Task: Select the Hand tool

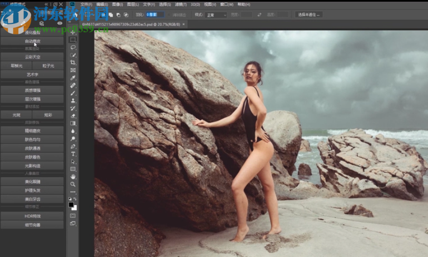Action: pos(73,177)
